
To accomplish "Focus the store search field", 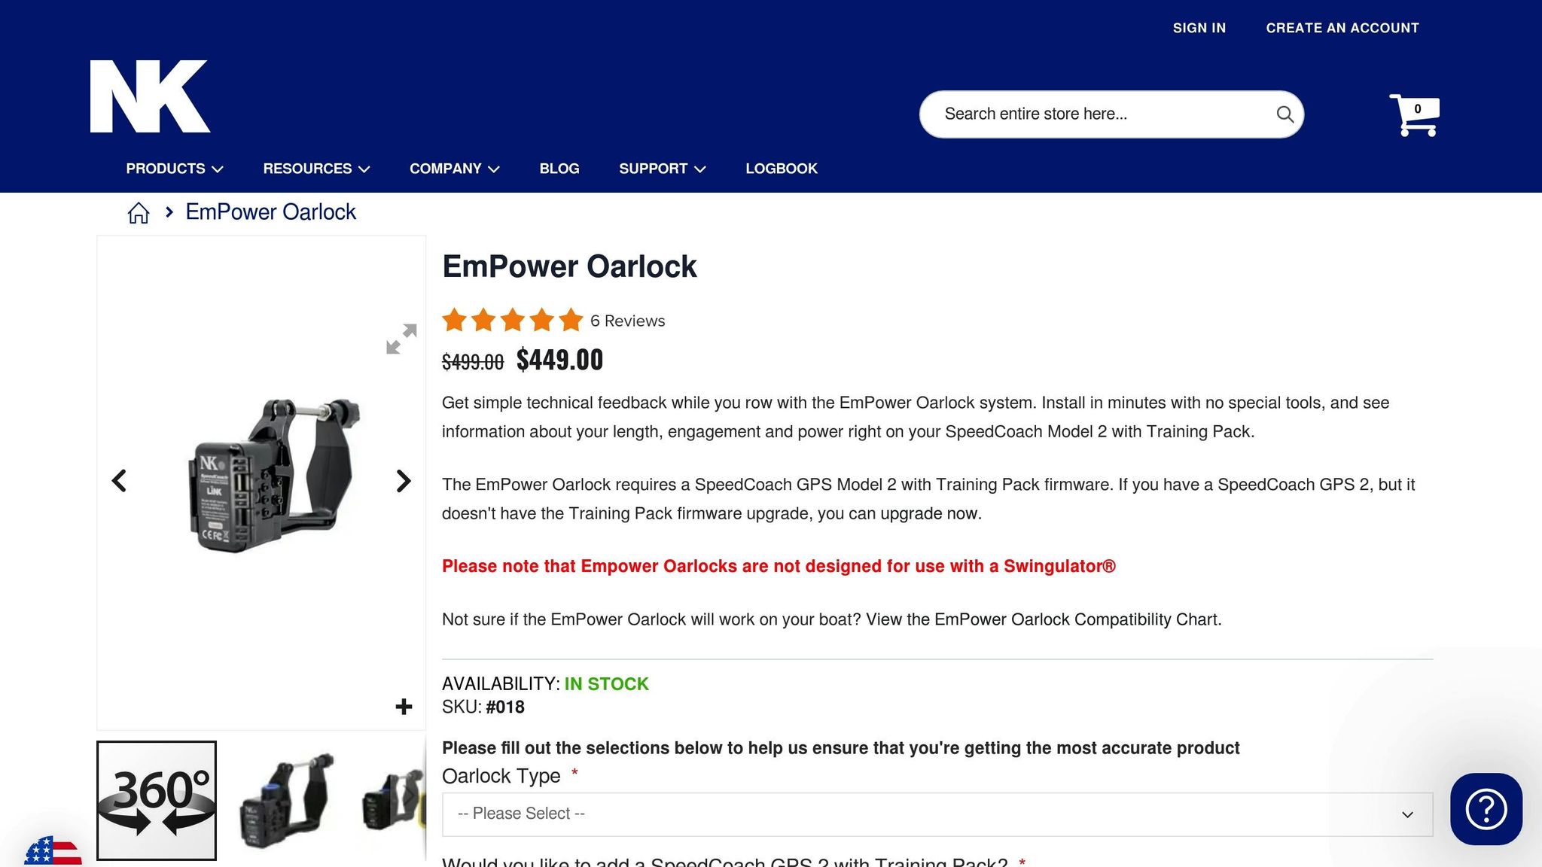I will click(1099, 114).
